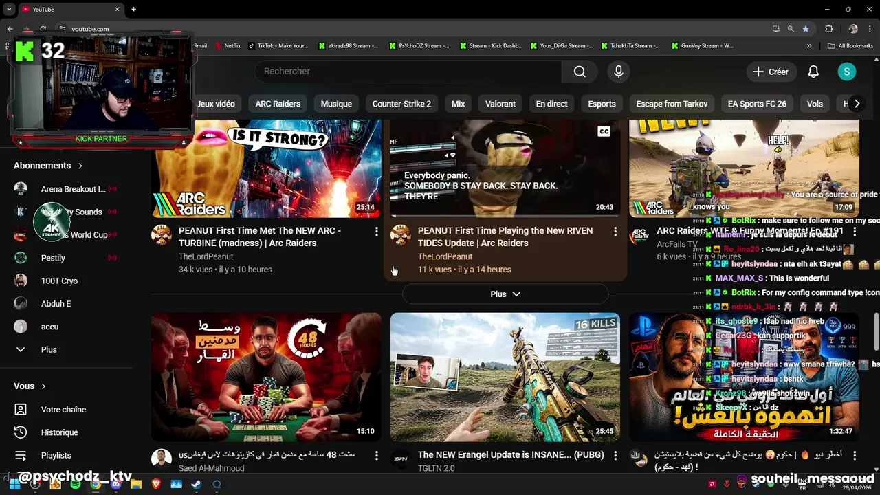Select the Valorant filter chip

click(500, 104)
